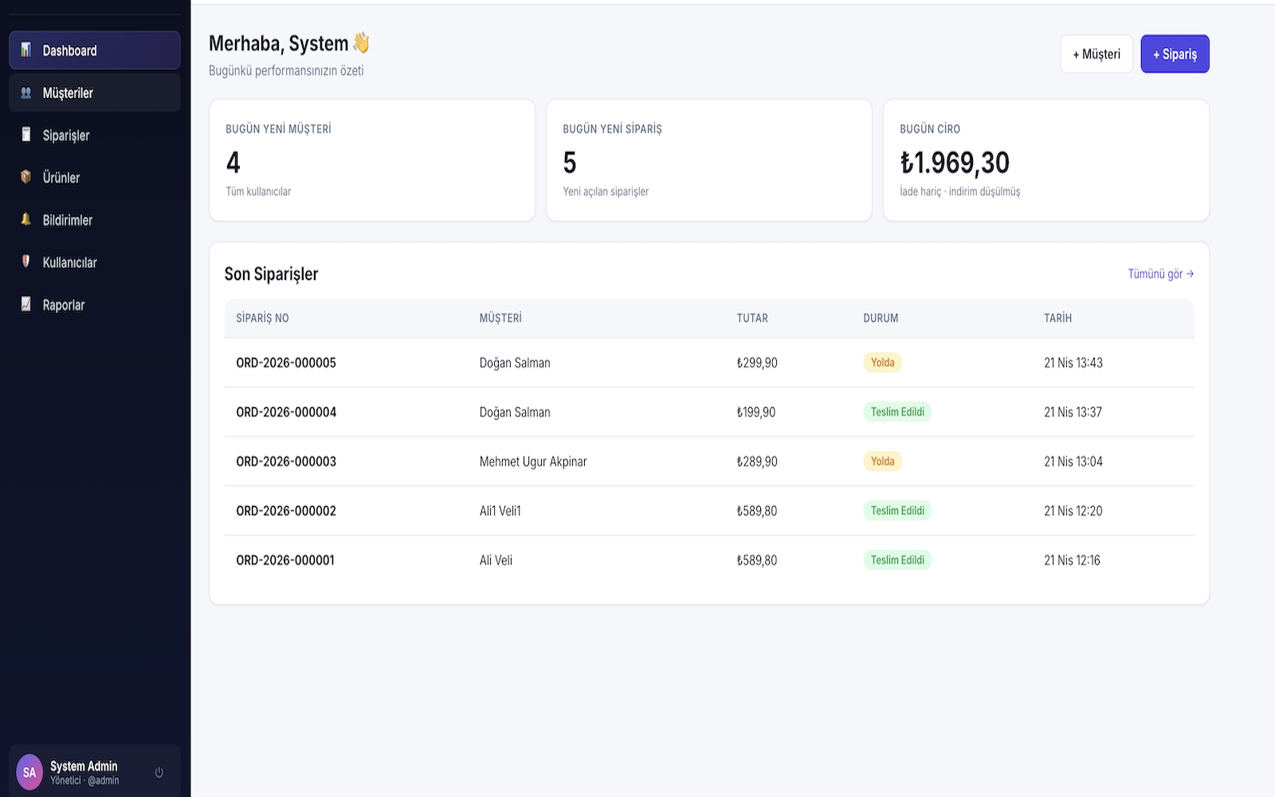1275x797 pixels.
Task: Click the Müşteriler people icon
Action: point(26,93)
